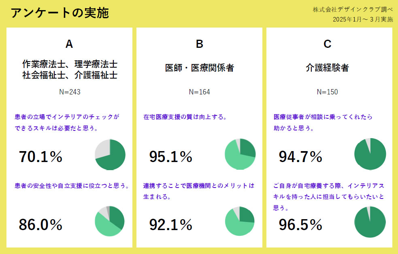Click the 94.7% pie chart
Viewport: 398px width, 254px height.
pos(370,154)
